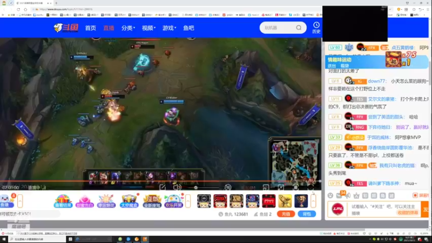432x243 pixels.
Task: Select the trophy gift
Action: click(x=301, y=201)
